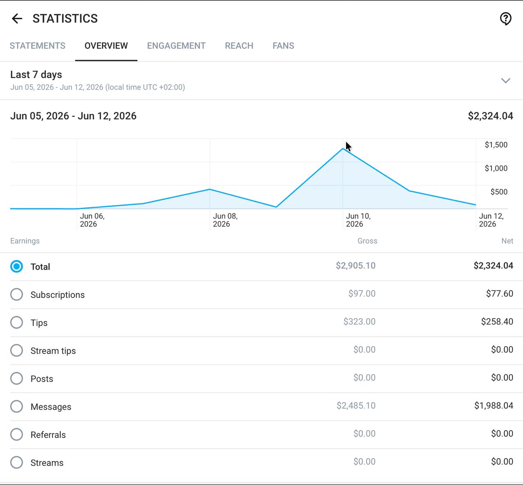The width and height of the screenshot is (523, 485).
Task: Select the Posts radio button
Action: point(17,378)
